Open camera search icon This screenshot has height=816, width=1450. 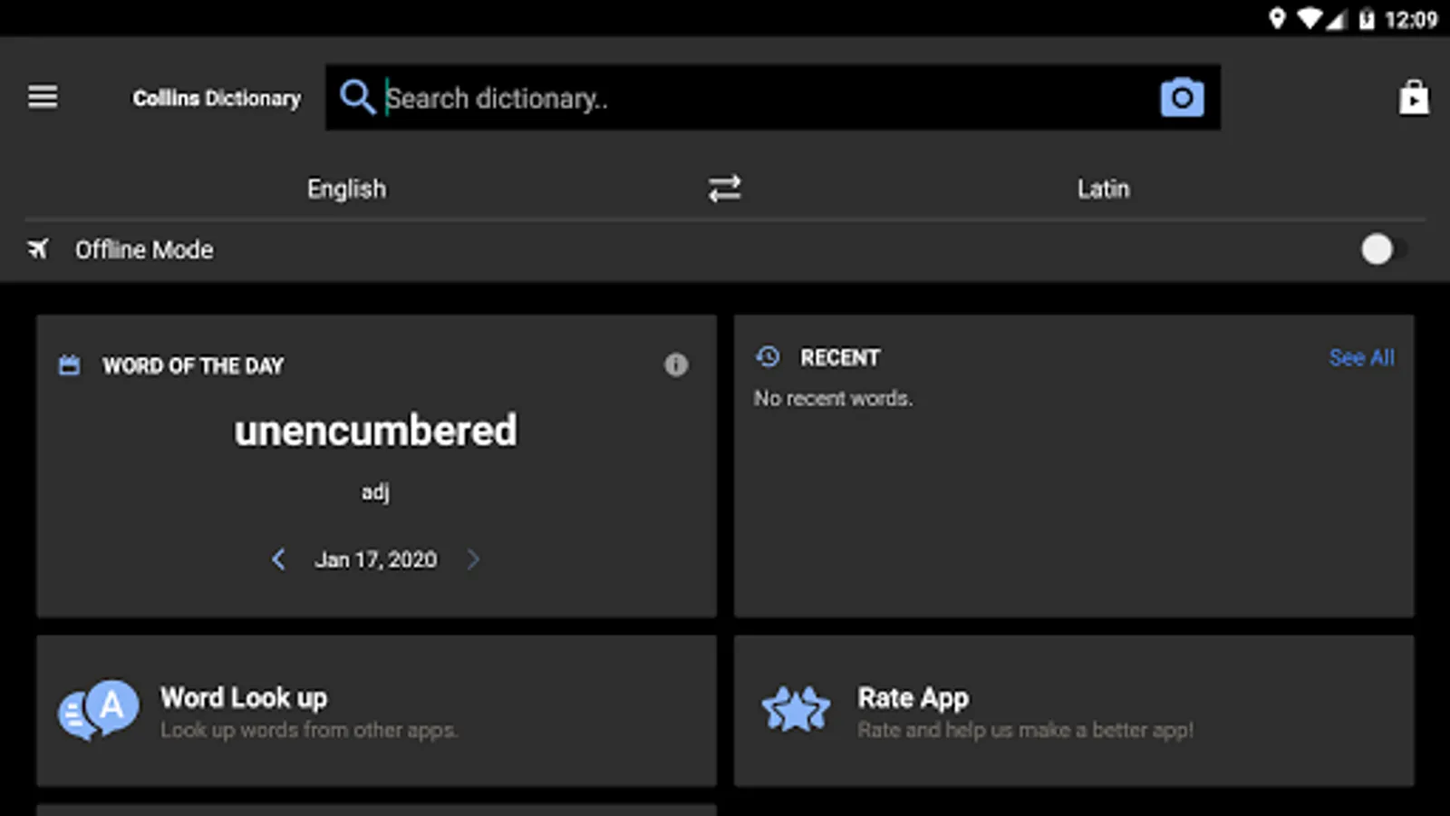pos(1182,97)
